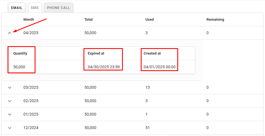Expand the 01/2025 row chevron

[9, 114]
